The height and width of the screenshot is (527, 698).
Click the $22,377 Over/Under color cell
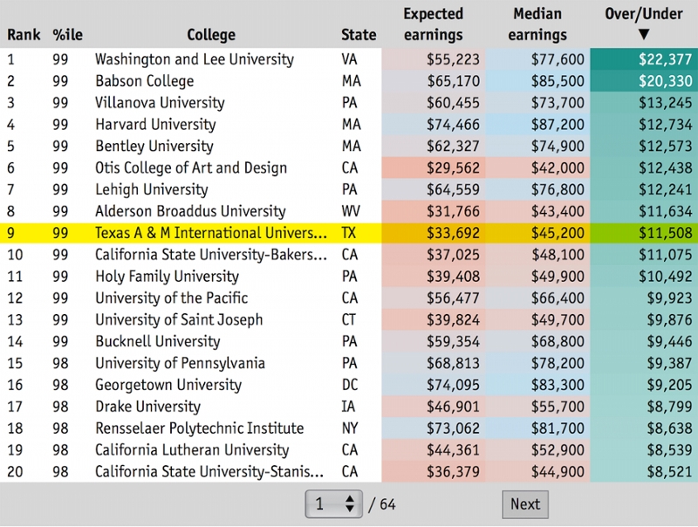tap(644, 59)
